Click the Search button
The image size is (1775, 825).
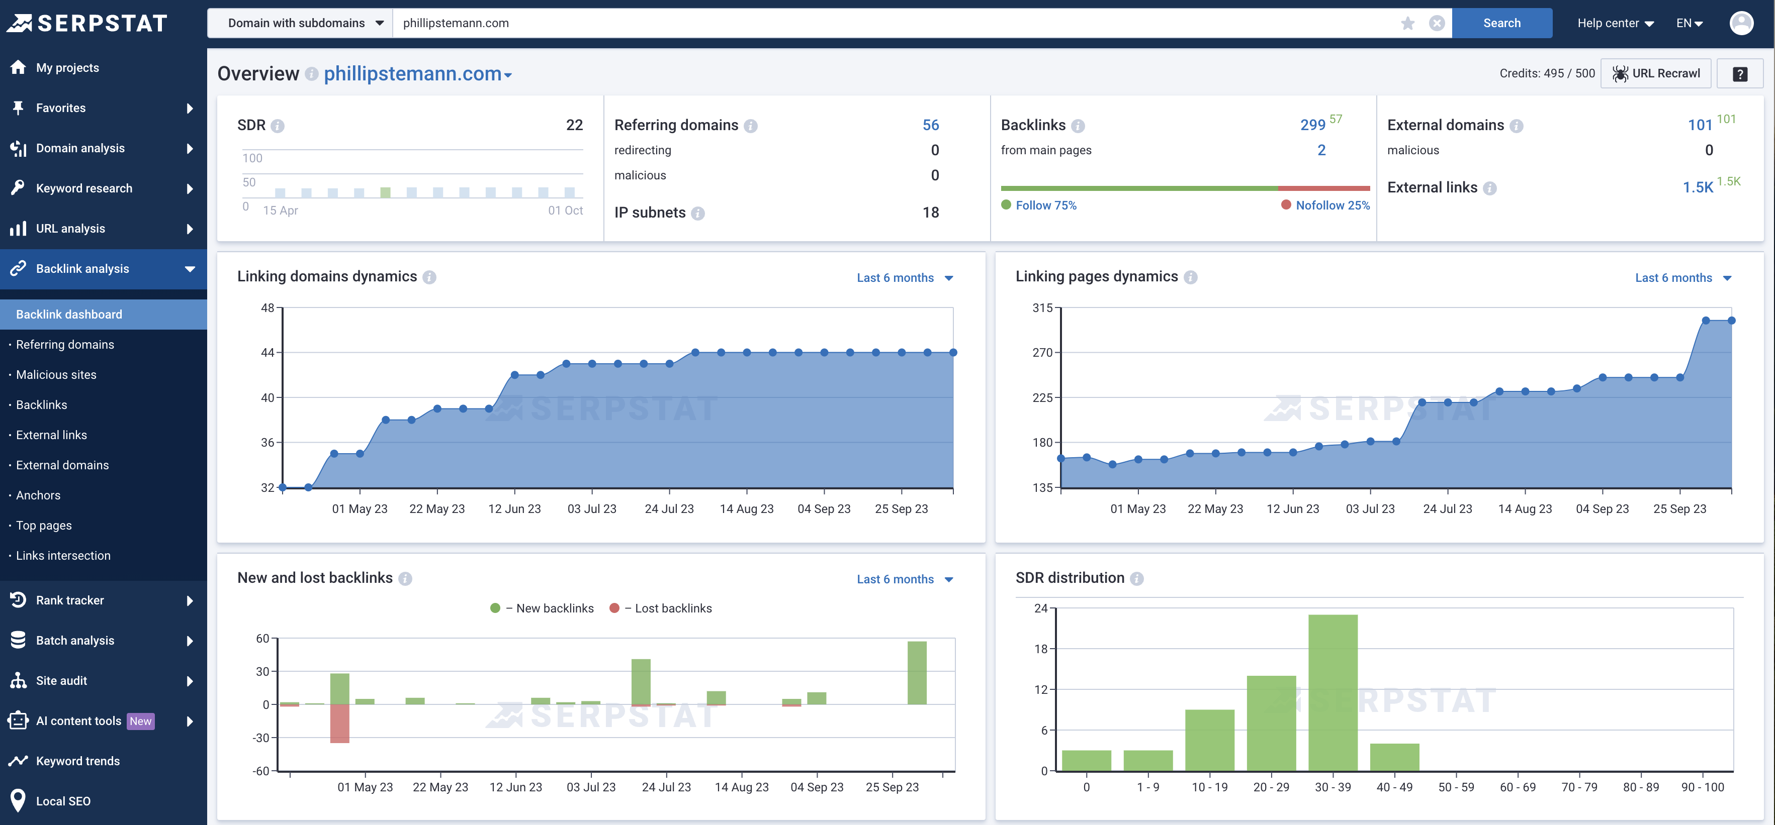pyautogui.click(x=1502, y=22)
